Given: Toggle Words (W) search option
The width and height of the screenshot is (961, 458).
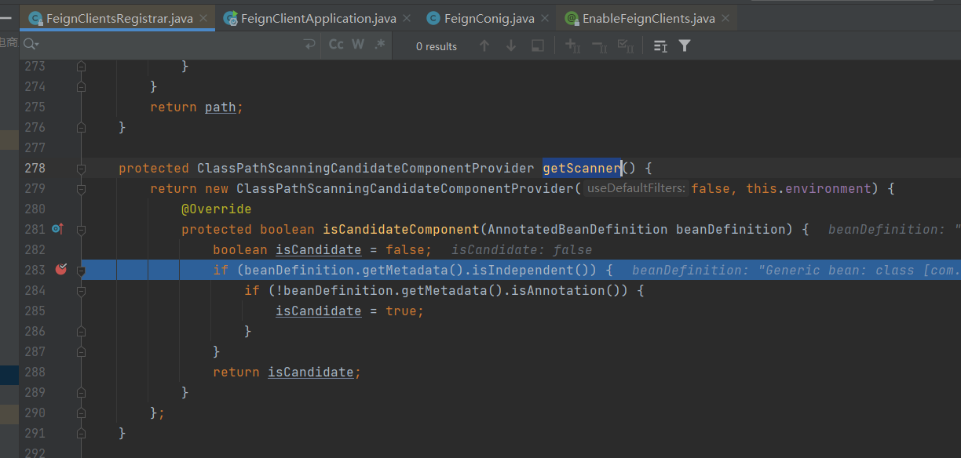Looking at the screenshot, I should [x=358, y=45].
